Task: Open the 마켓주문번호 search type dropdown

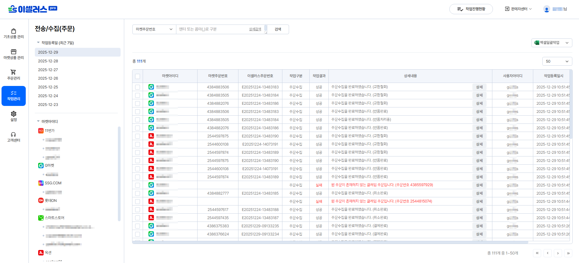Action: coord(154,29)
